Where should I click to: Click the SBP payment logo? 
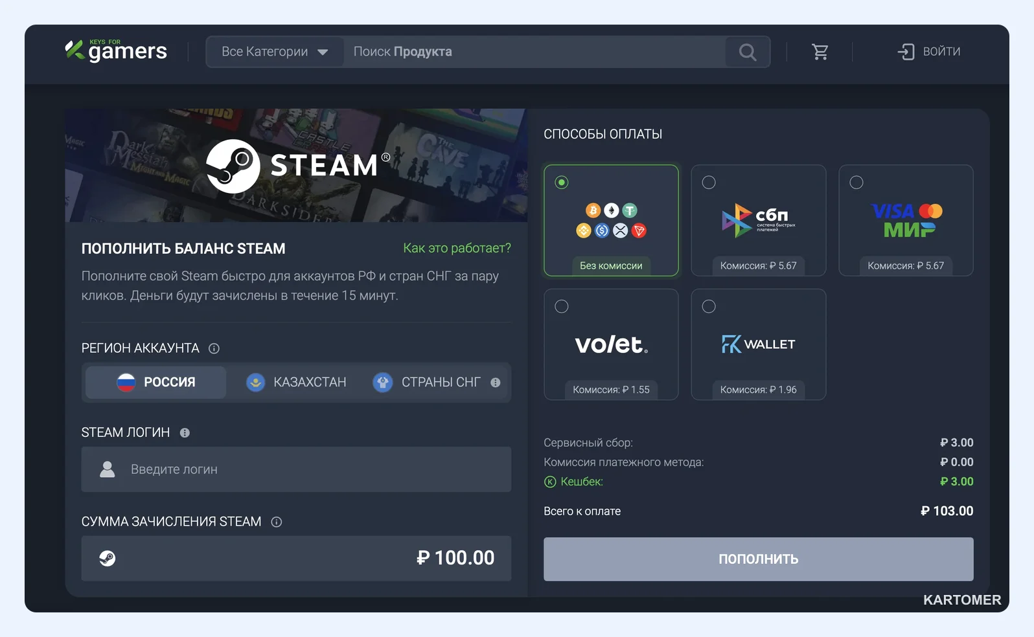click(759, 220)
